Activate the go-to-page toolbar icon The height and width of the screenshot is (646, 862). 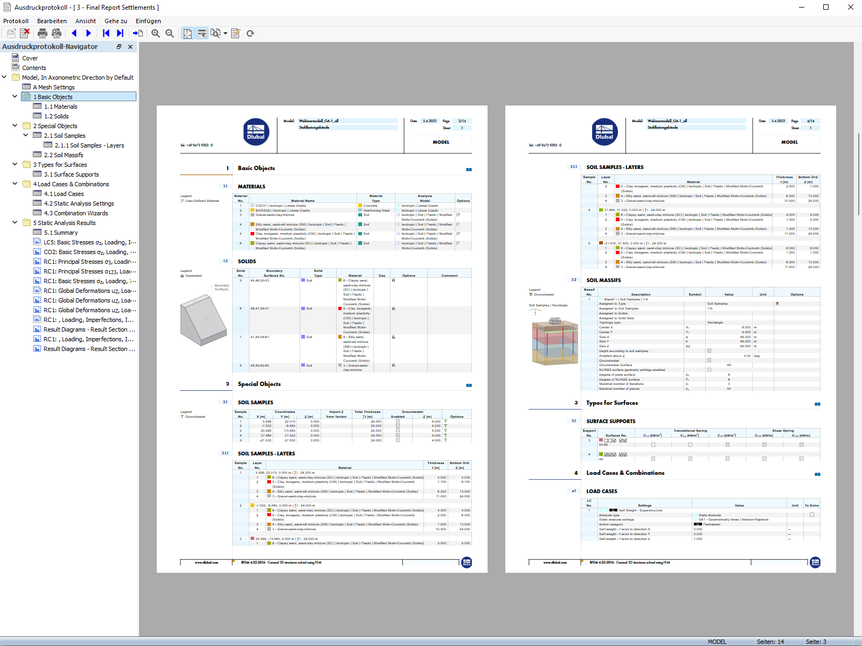138,33
